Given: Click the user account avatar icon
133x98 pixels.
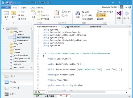Looking at the screenshot, I should pyautogui.click(x=122, y=7).
